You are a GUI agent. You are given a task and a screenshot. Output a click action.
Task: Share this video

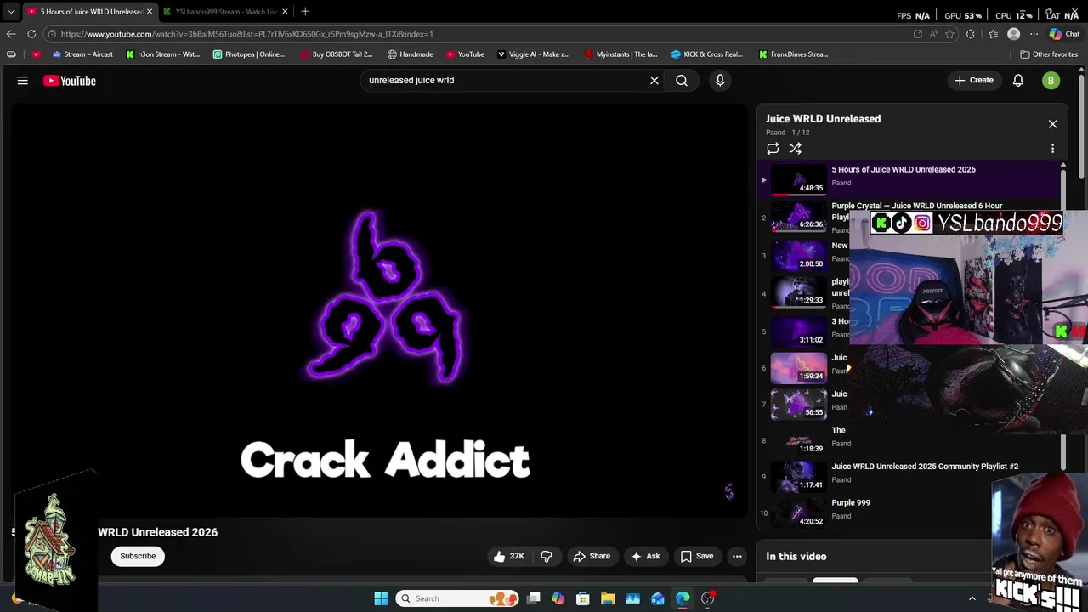[592, 556]
